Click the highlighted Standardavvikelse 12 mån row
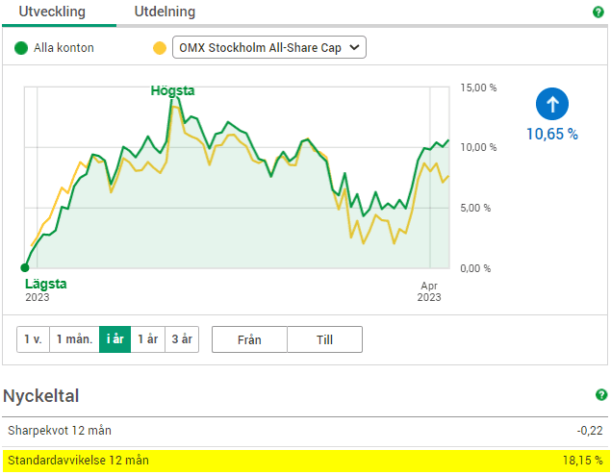This screenshot has height=475, width=611. point(305,461)
